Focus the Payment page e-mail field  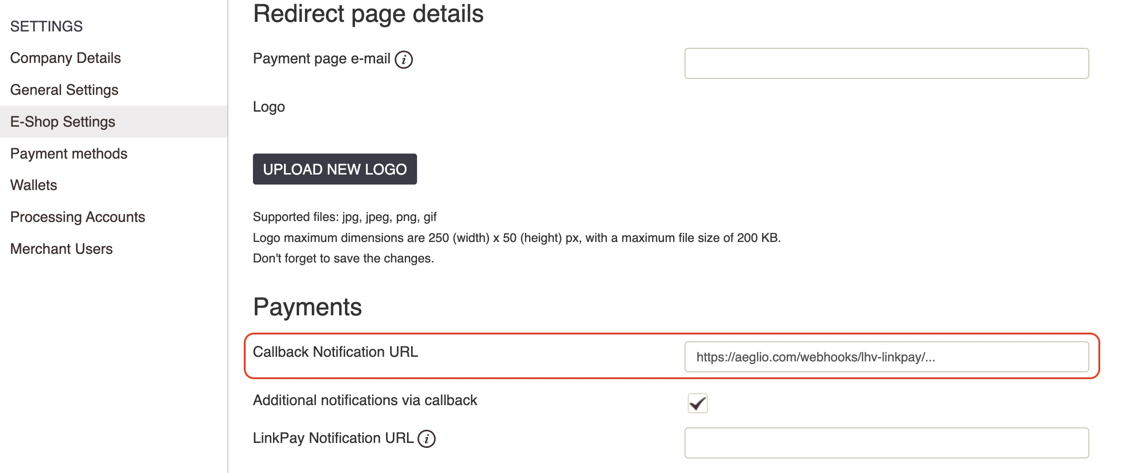pos(886,63)
